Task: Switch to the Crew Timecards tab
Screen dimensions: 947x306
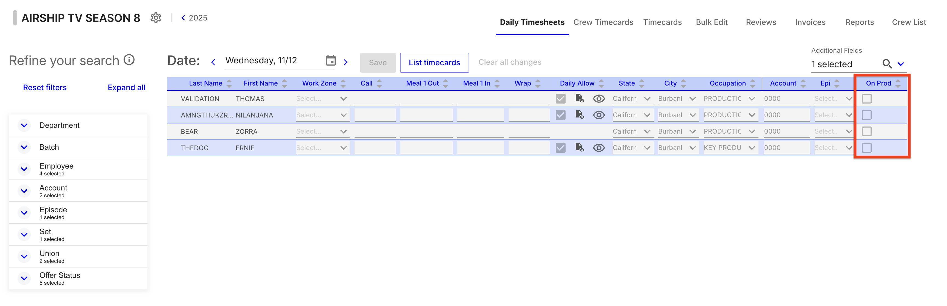Action: tap(603, 22)
